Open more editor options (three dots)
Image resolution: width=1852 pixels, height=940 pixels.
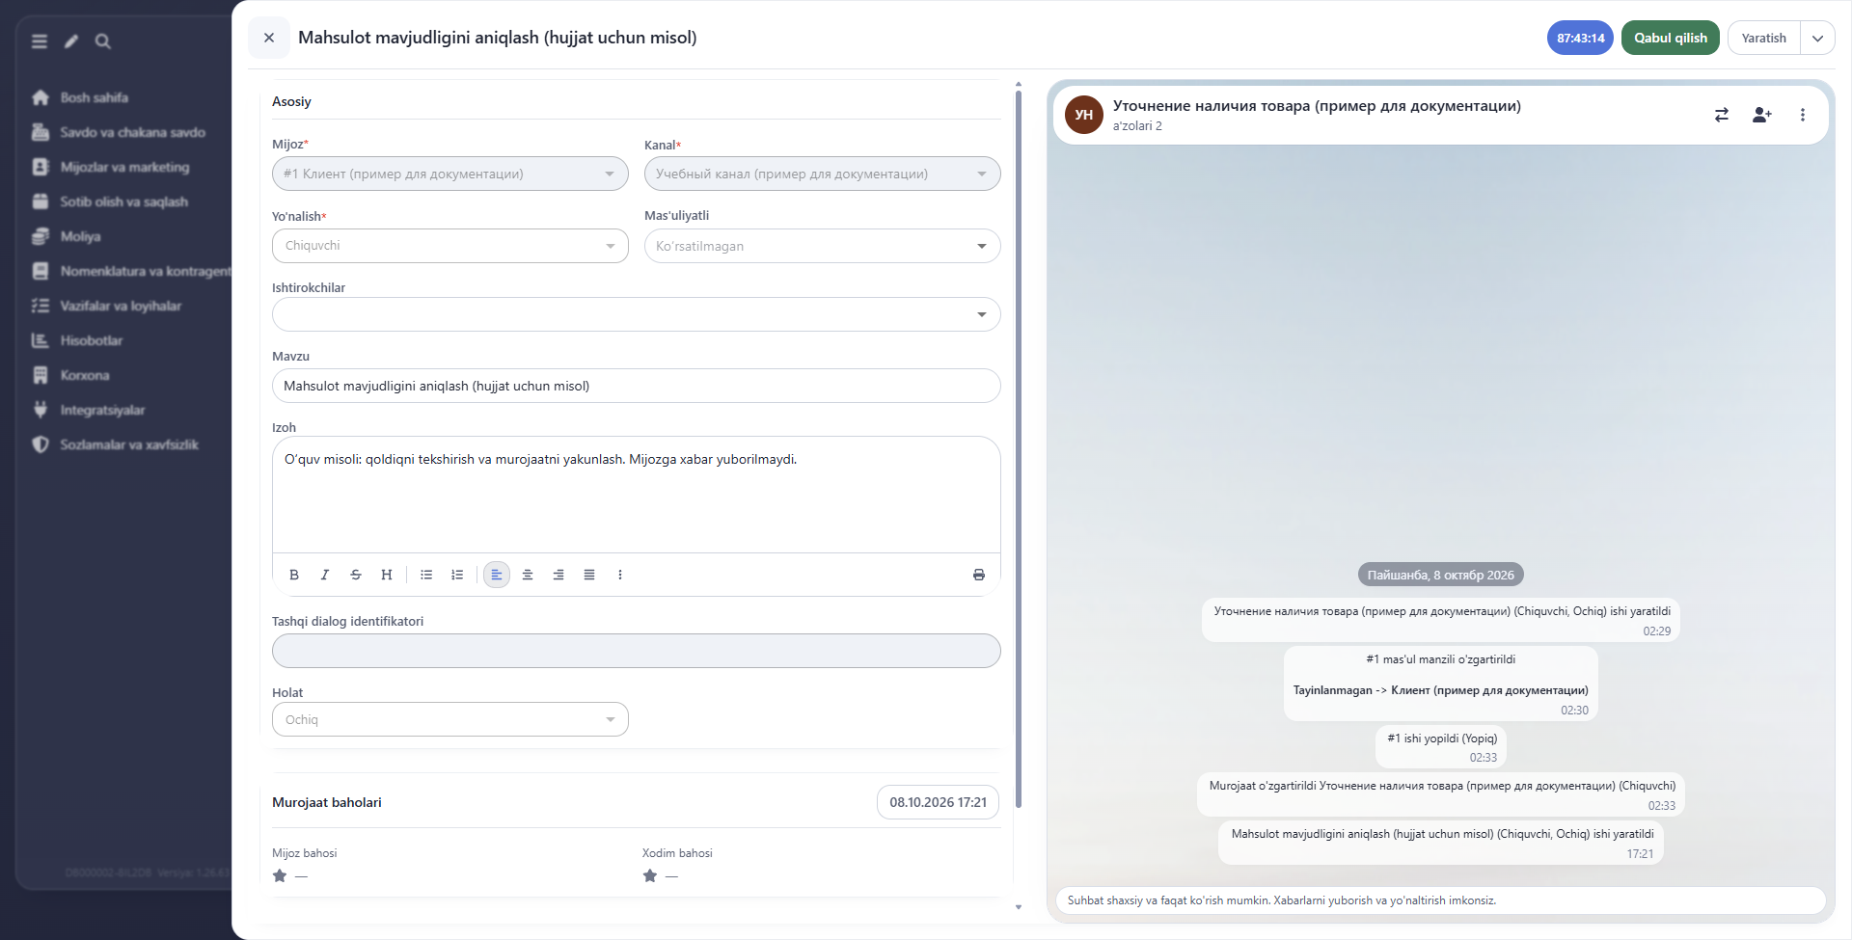tap(620, 575)
